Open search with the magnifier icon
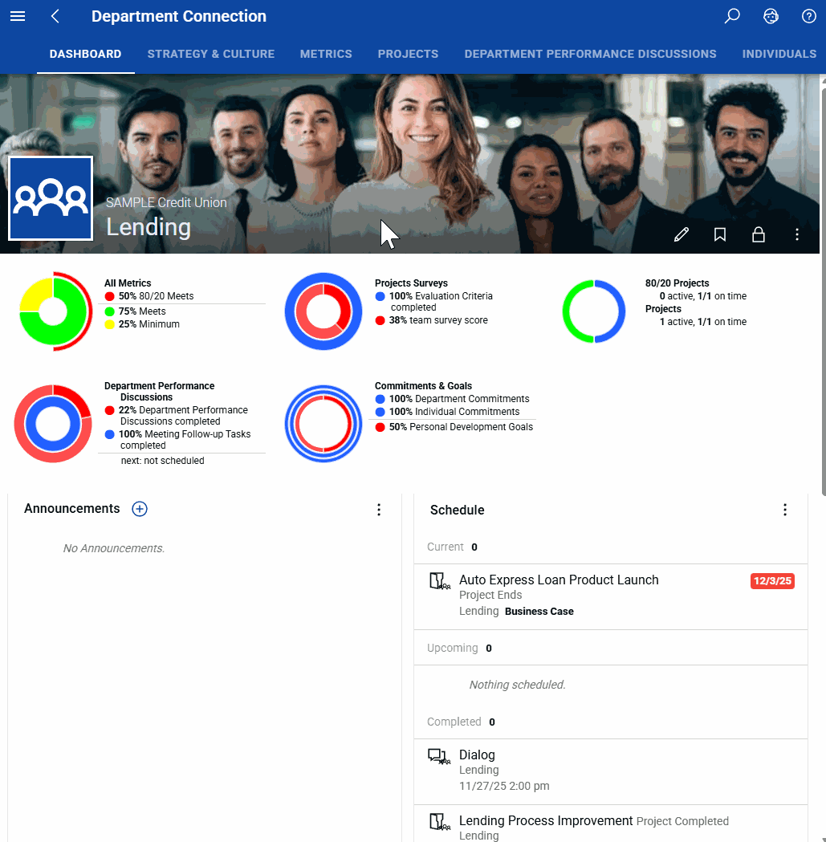Viewport: 826px width, 842px height. (x=732, y=16)
